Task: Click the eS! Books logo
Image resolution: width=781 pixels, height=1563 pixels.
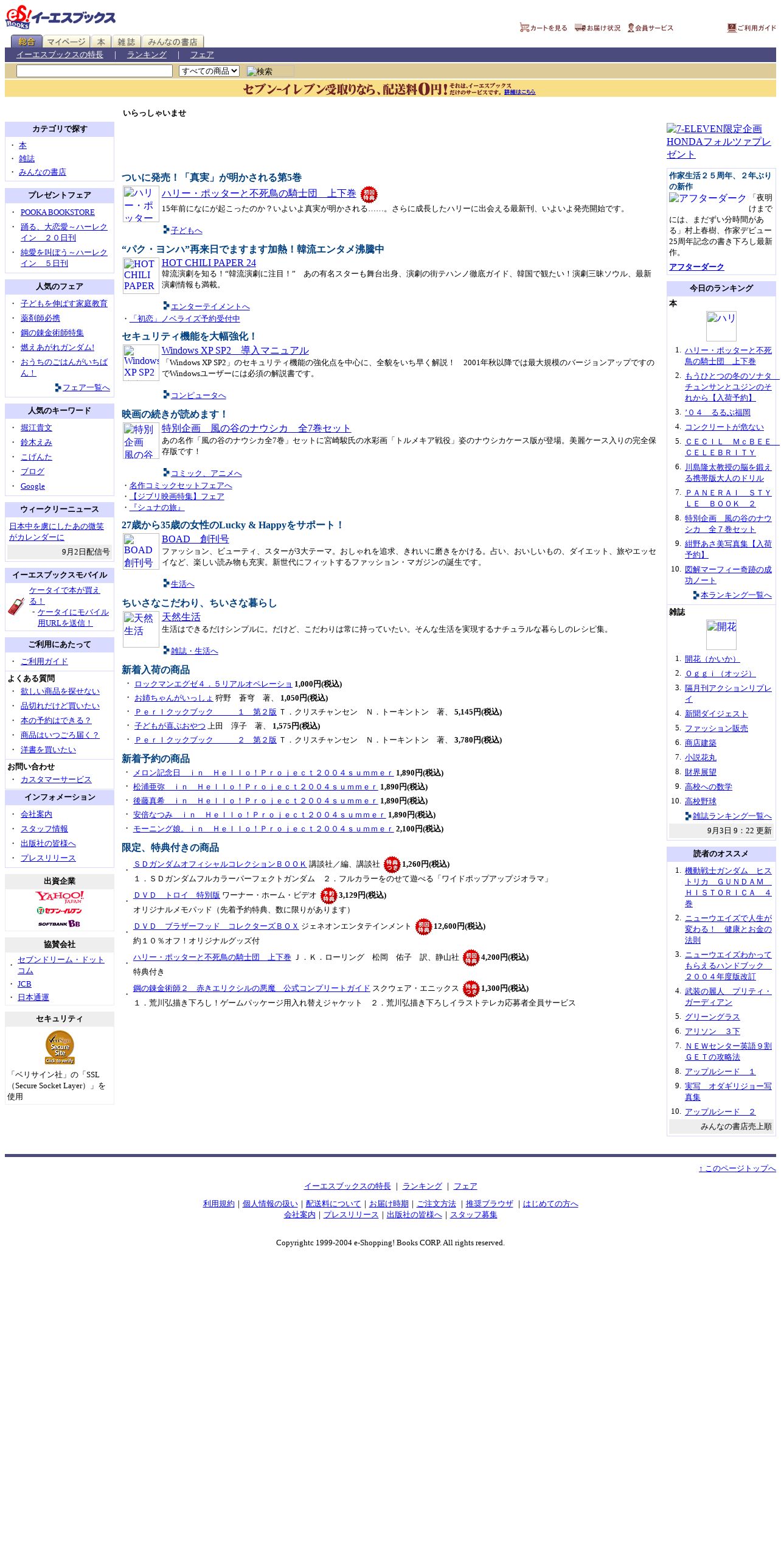Action: click(x=60, y=17)
